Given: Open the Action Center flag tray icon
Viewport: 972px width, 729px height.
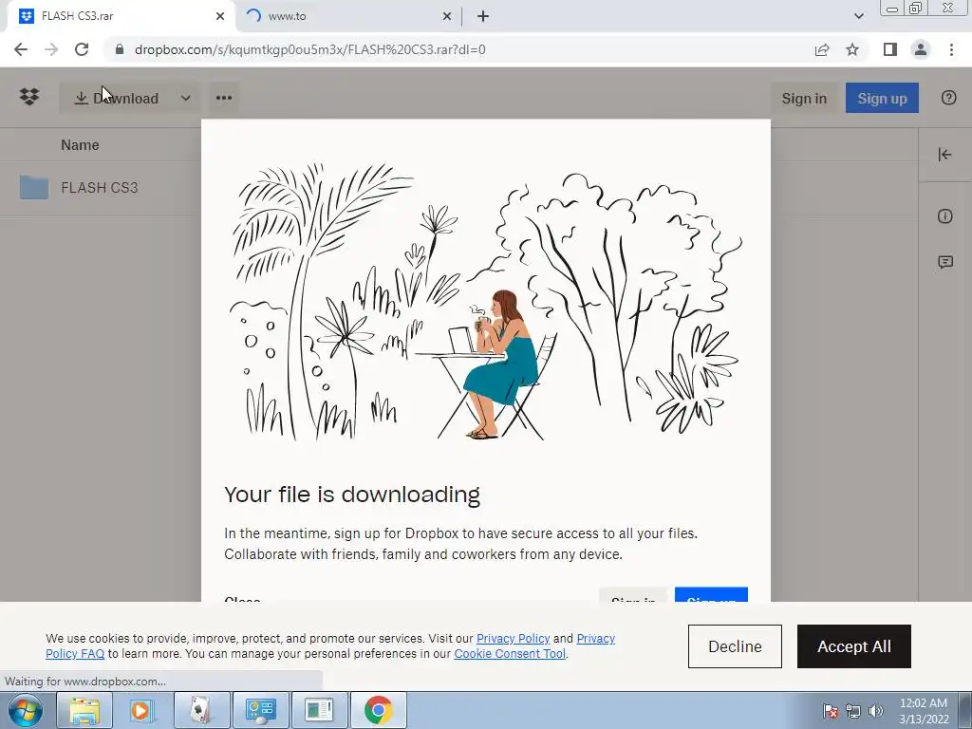Looking at the screenshot, I should 831,711.
